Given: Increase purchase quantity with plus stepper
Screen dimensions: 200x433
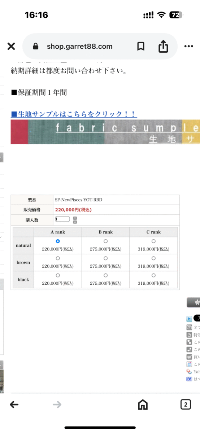Looking at the screenshot, I should tap(75, 218).
